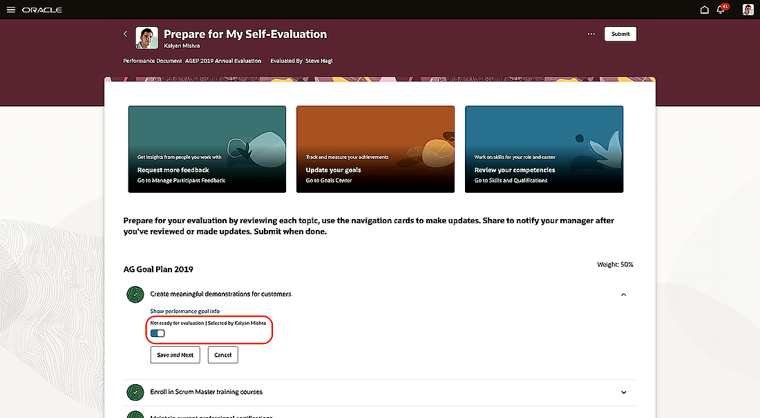Click the goal icon for Create meaningful demonstrations
The image size is (760, 418).
point(135,294)
